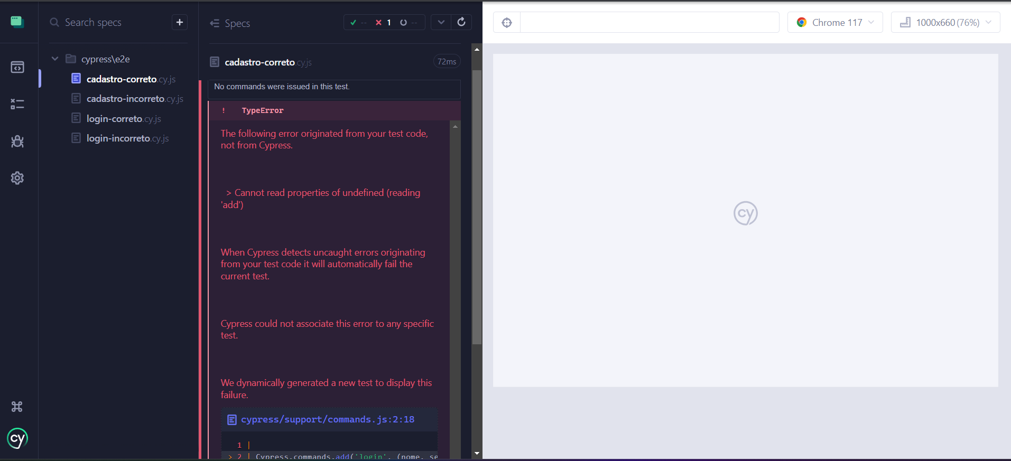The image size is (1011, 461).
Task: Click the passed tests checkmark counter
Action: pyautogui.click(x=358, y=23)
